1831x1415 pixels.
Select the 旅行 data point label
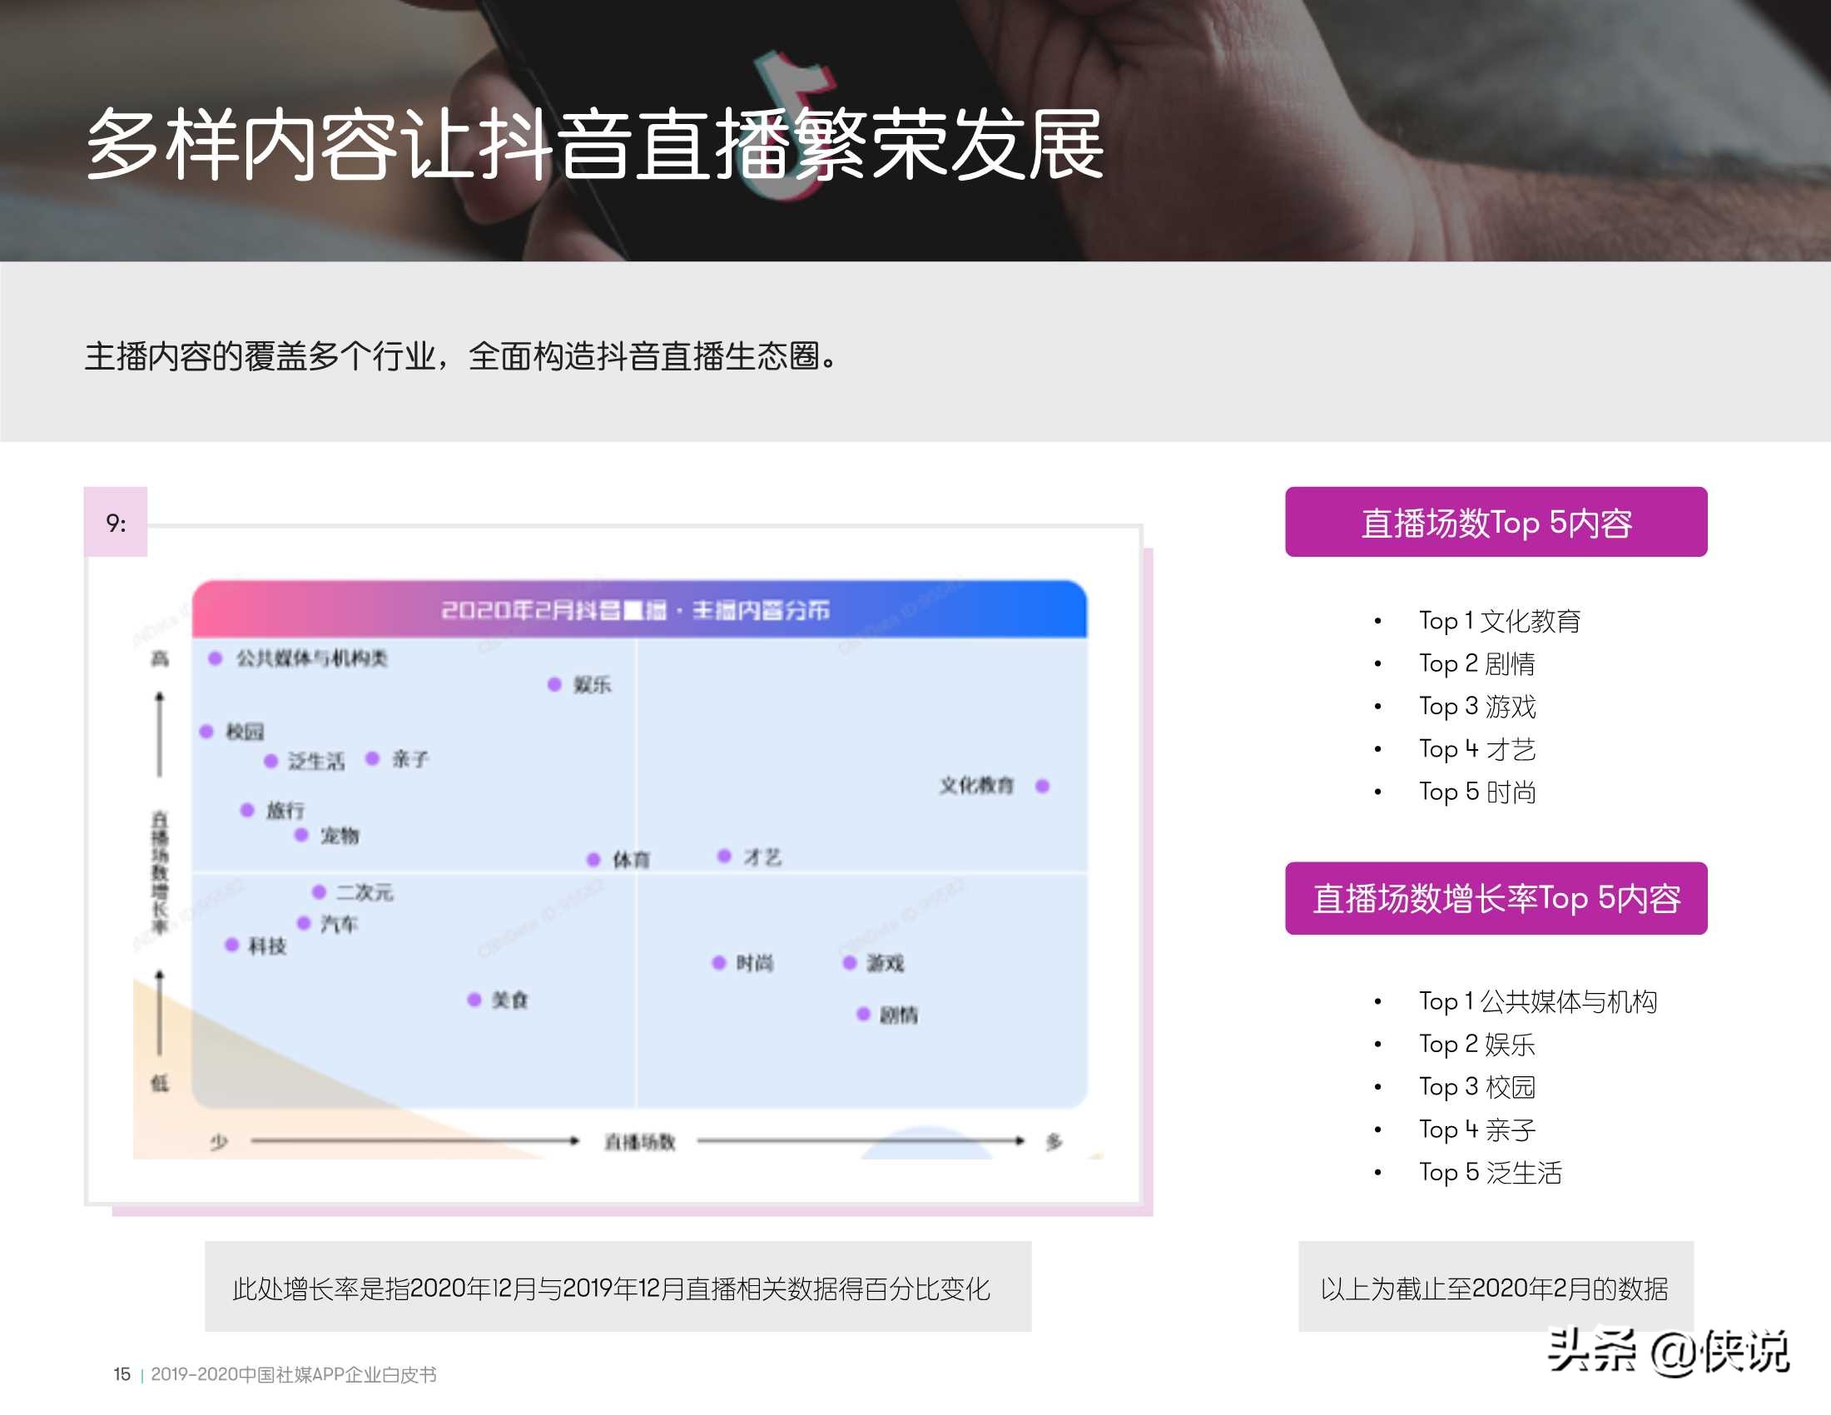[285, 811]
